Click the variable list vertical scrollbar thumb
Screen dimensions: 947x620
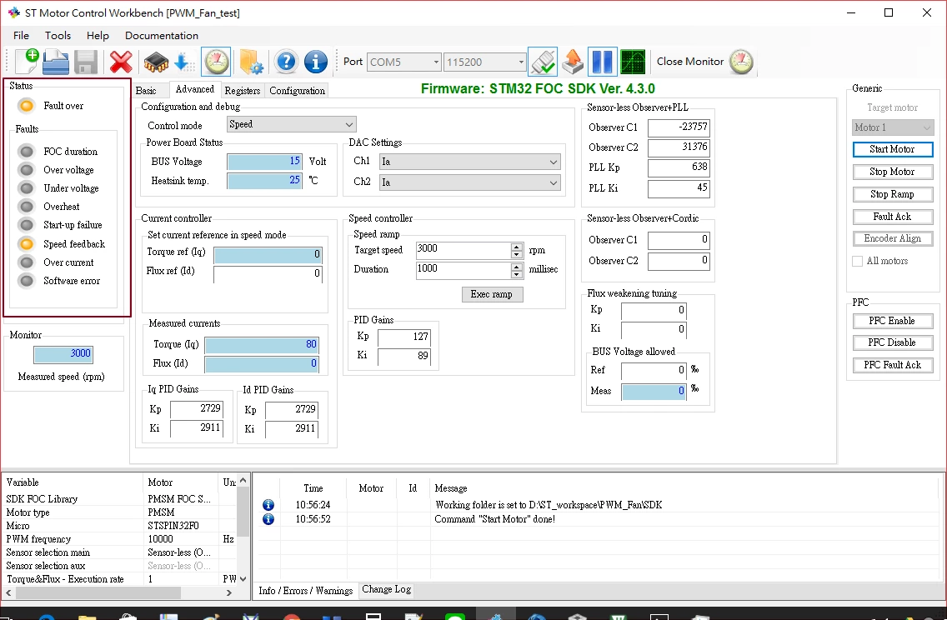click(243, 512)
